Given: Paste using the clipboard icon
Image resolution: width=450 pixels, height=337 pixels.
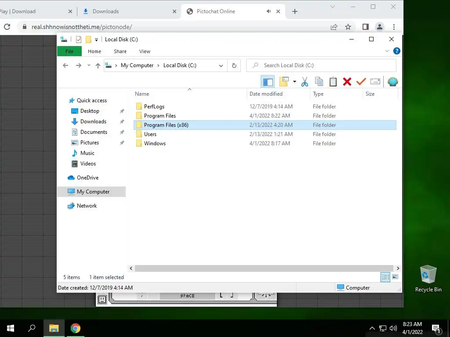Looking at the screenshot, I should 333,82.
